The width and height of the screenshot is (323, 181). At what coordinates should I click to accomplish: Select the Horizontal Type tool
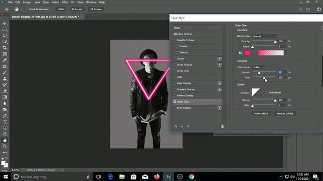coord(5,122)
